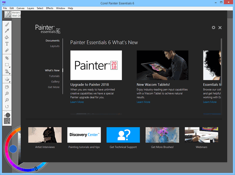
Task: Open the Select menu
Action: [x=40, y=8]
